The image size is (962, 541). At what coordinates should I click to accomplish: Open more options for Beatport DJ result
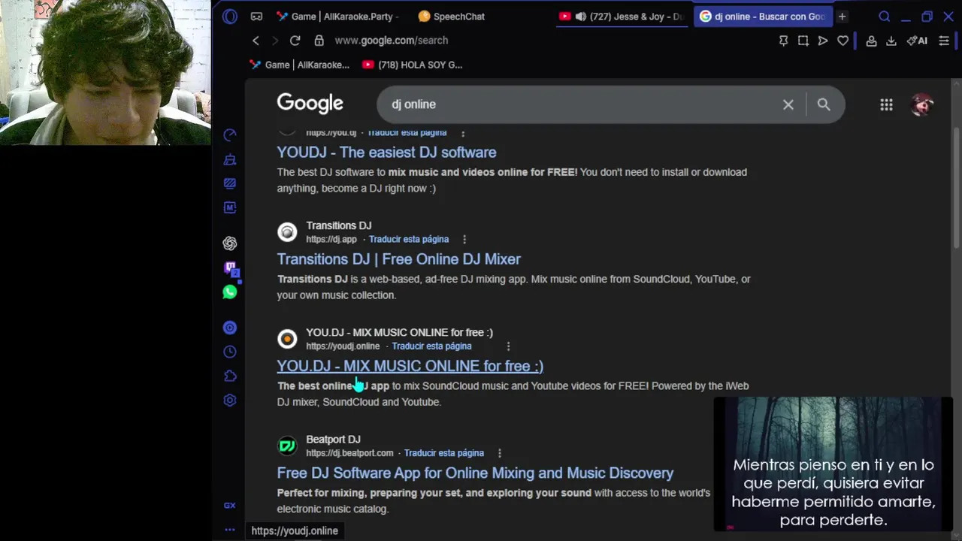pyautogui.click(x=499, y=453)
